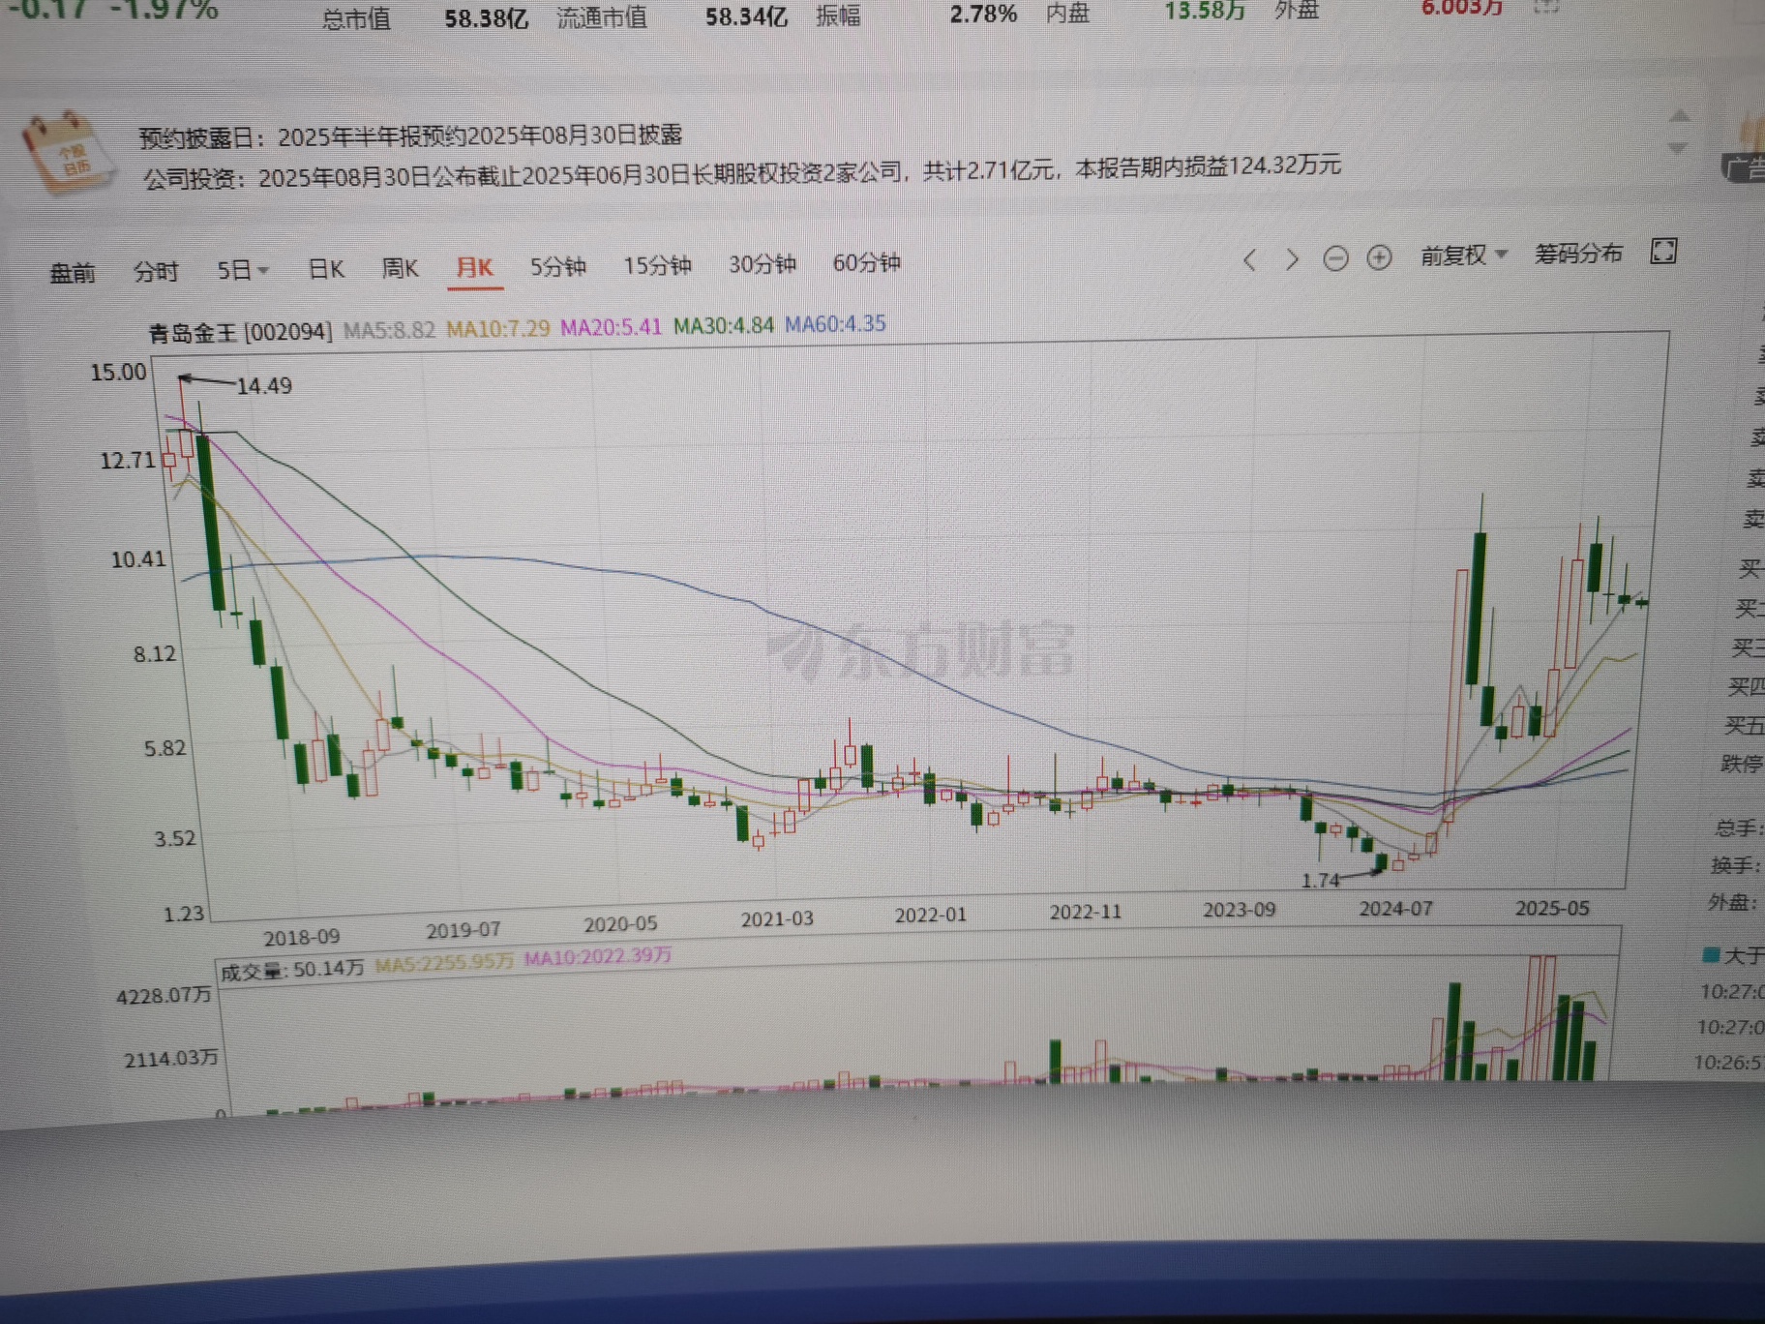Click the 1.74 low price marker
Screen dimensions: 1765x1324
tap(1320, 880)
